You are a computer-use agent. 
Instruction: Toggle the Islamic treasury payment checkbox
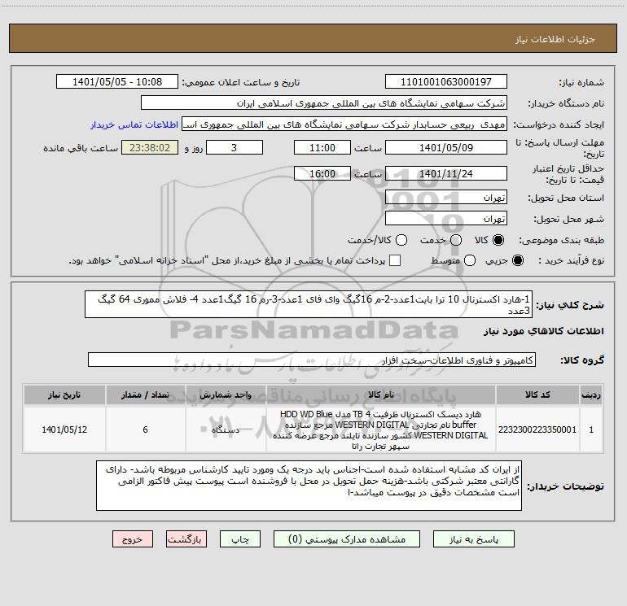[395, 260]
